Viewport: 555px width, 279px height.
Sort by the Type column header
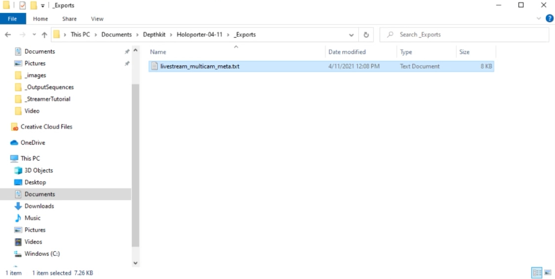pyautogui.click(x=406, y=51)
